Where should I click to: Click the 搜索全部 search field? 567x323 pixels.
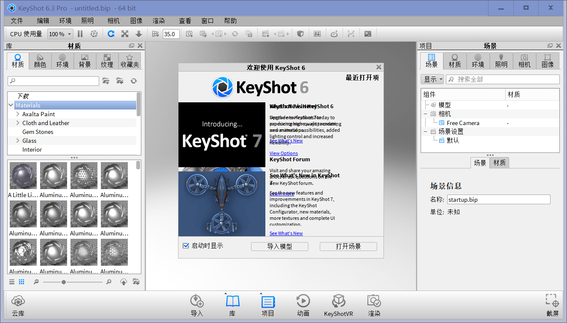pyautogui.click(x=503, y=79)
